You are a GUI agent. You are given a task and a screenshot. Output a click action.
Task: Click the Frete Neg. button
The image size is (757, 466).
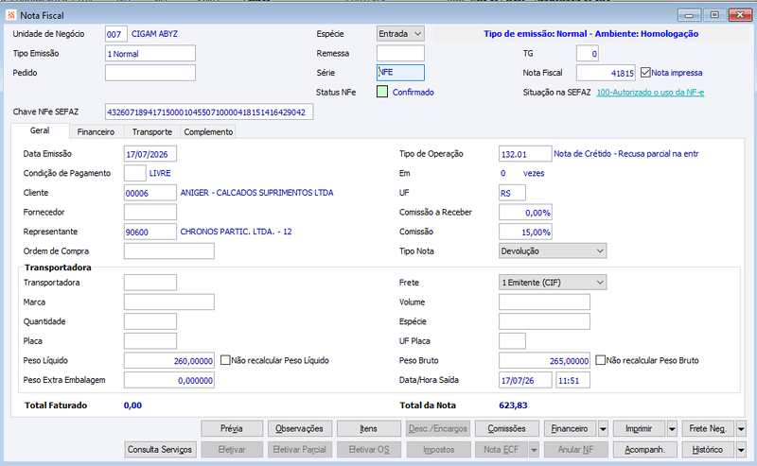[708, 428]
